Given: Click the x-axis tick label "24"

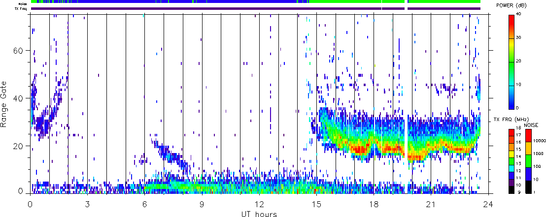Looking at the screenshot, I should 488,204.
